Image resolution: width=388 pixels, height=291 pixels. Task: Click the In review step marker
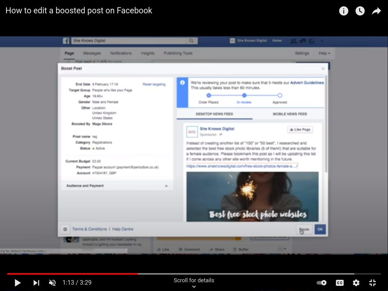[244, 95]
